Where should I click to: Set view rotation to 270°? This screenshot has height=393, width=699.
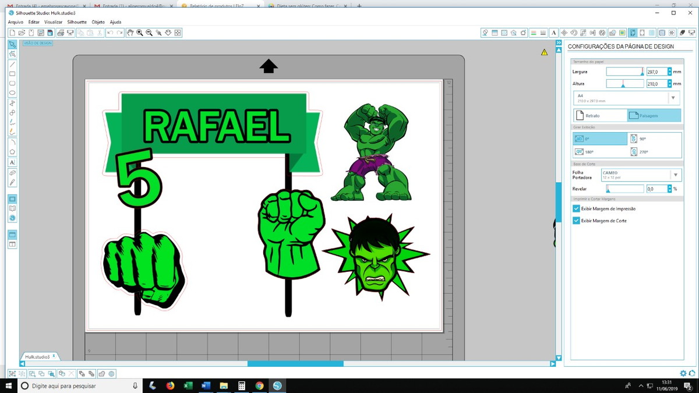pos(654,152)
